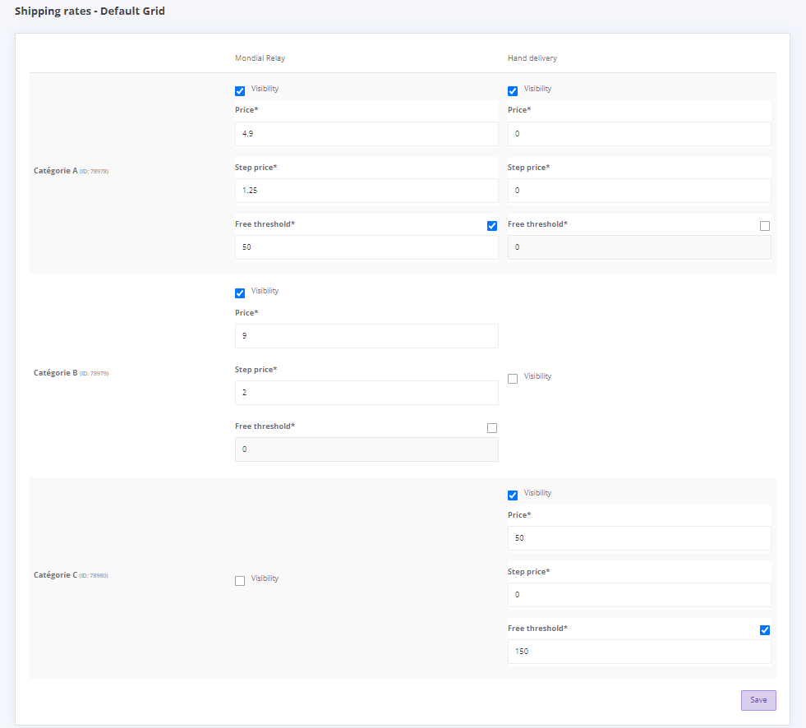Uncheck Visibility for Catégorie A Hand delivery
Viewport: 806px width, 728px height.
point(513,91)
